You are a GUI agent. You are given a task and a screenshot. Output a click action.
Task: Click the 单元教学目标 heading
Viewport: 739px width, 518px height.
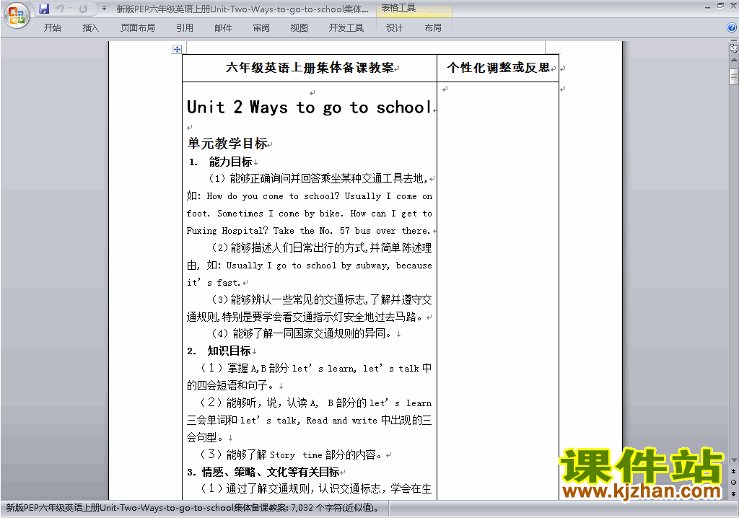(227, 144)
